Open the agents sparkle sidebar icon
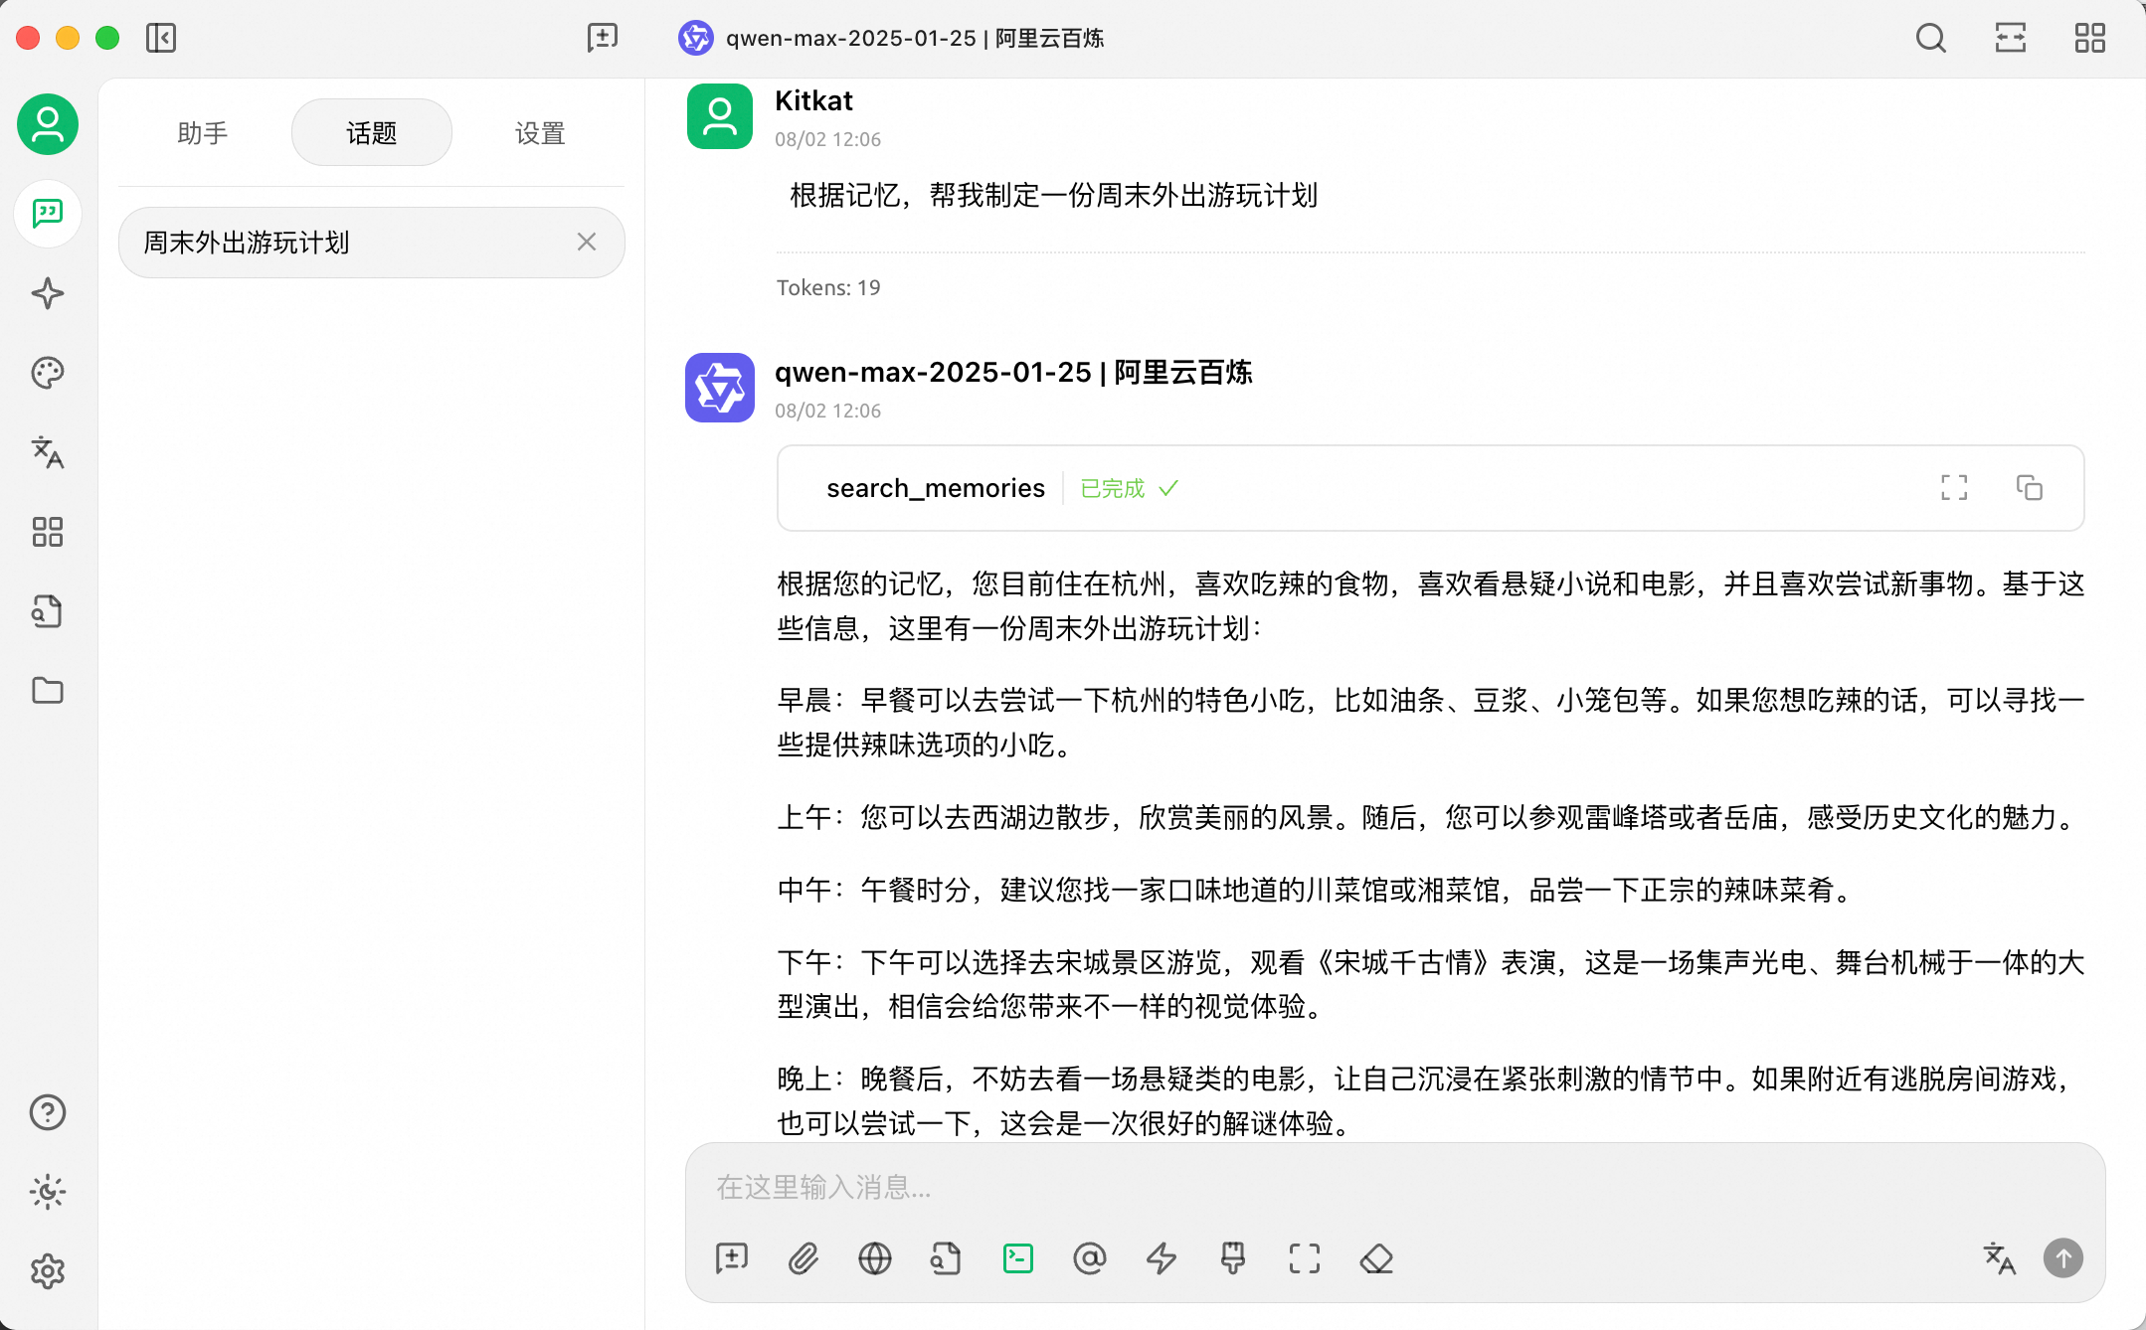The width and height of the screenshot is (2146, 1330). click(x=48, y=293)
